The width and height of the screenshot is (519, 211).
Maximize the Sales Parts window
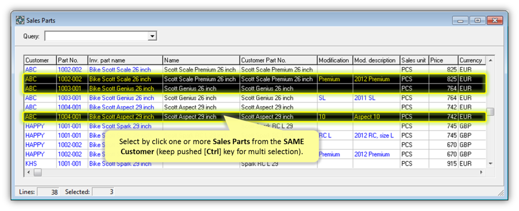coord(478,20)
